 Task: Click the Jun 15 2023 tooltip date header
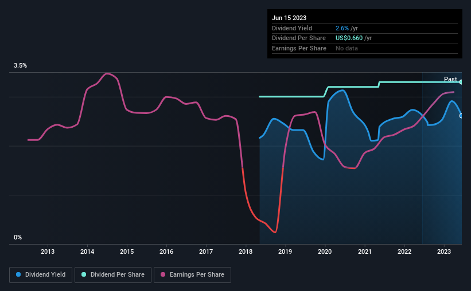pyautogui.click(x=289, y=18)
